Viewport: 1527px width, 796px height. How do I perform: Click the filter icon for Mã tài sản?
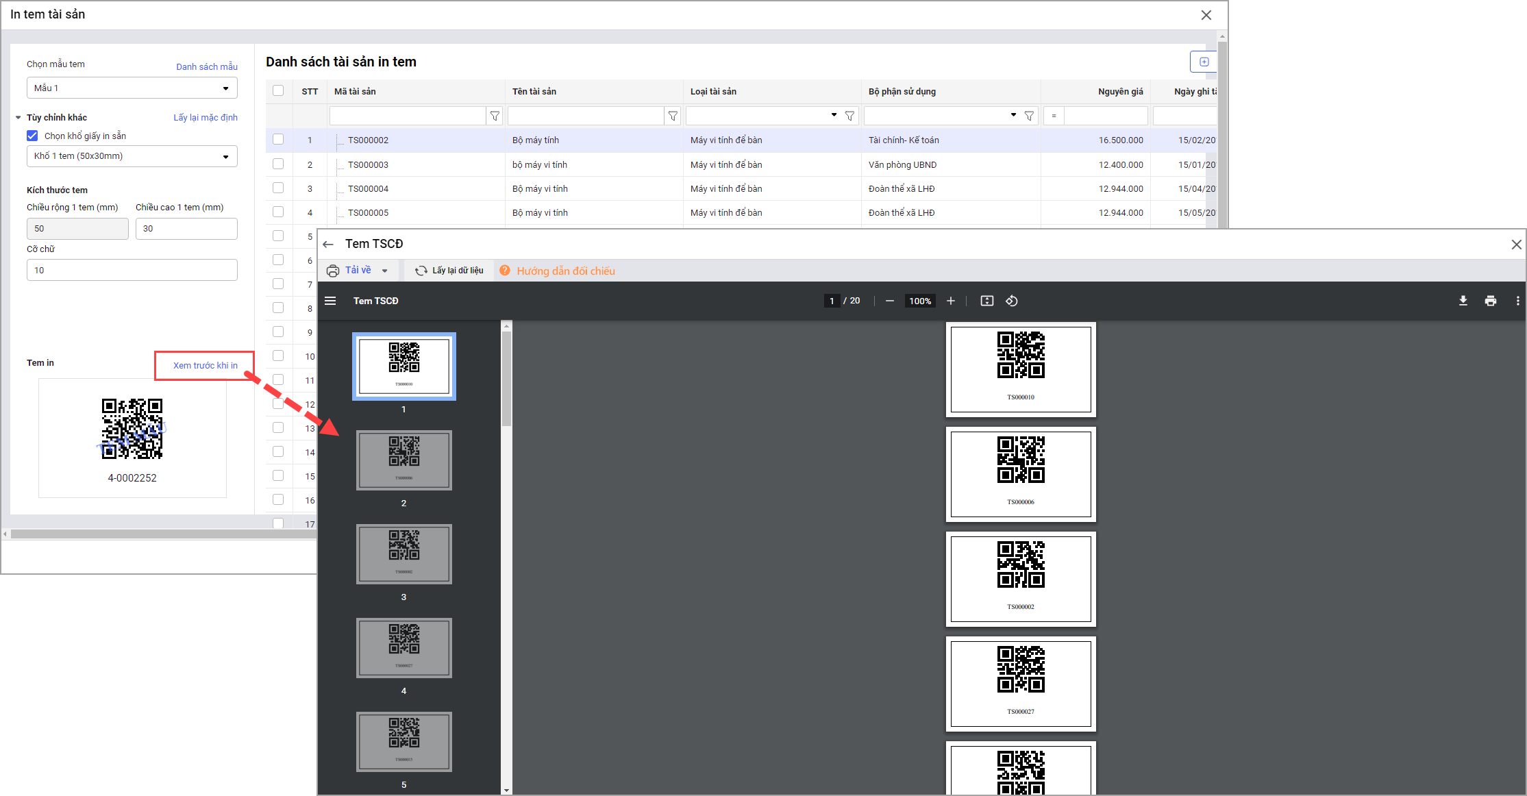coord(495,116)
